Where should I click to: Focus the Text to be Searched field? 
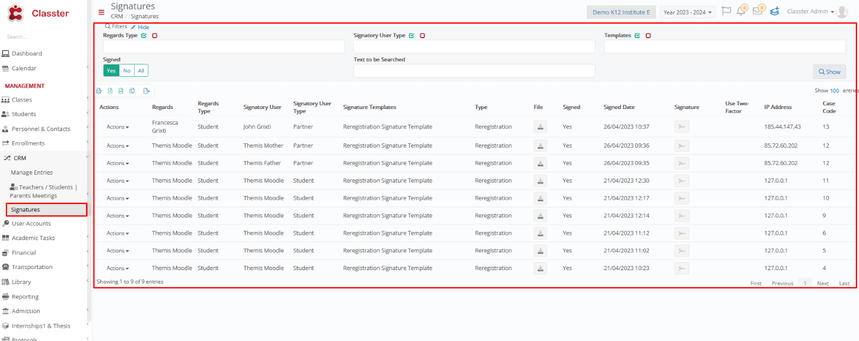(474, 70)
